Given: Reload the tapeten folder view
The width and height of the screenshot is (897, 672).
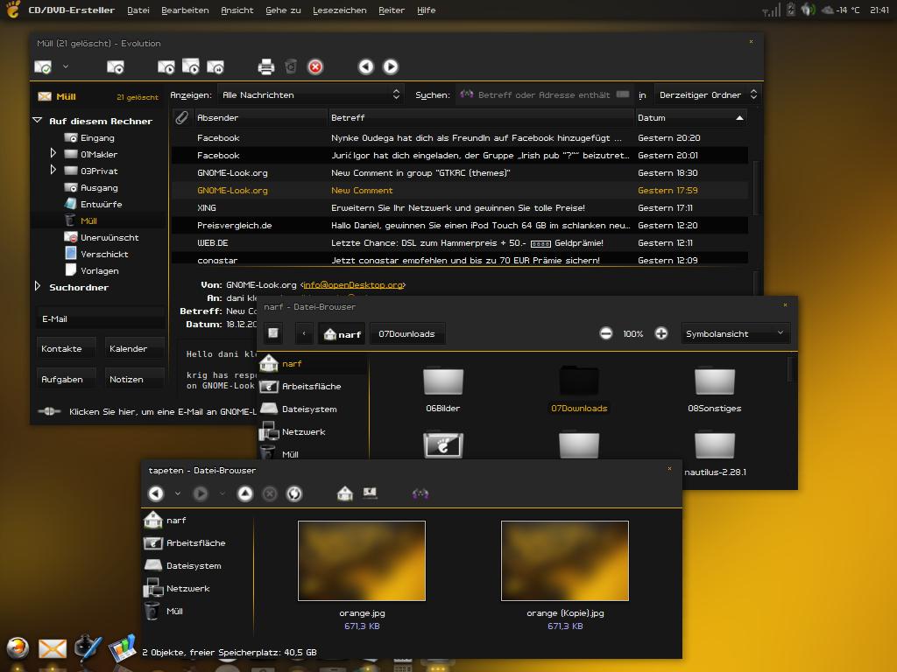Looking at the screenshot, I should click(294, 493).
